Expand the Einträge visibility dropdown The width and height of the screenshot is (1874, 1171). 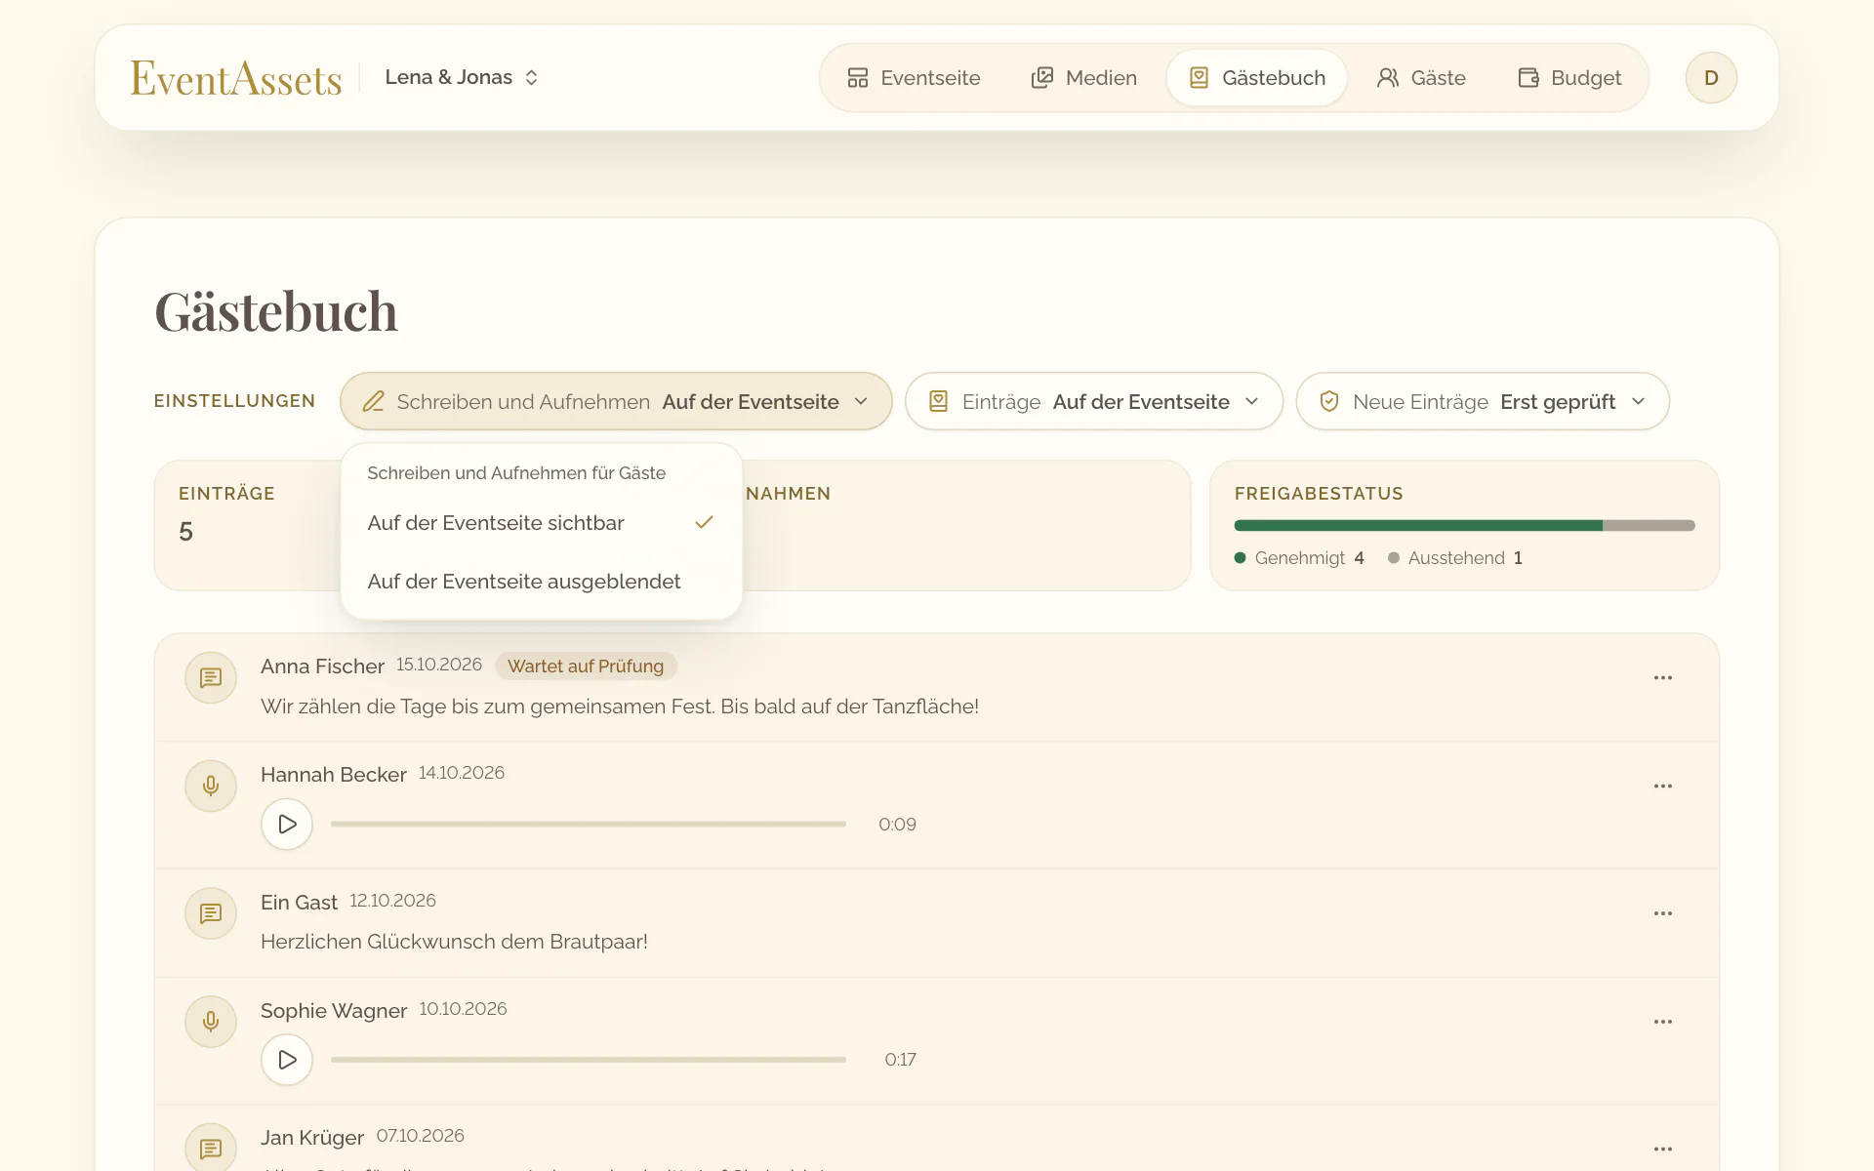click(x=1093, y=401)
